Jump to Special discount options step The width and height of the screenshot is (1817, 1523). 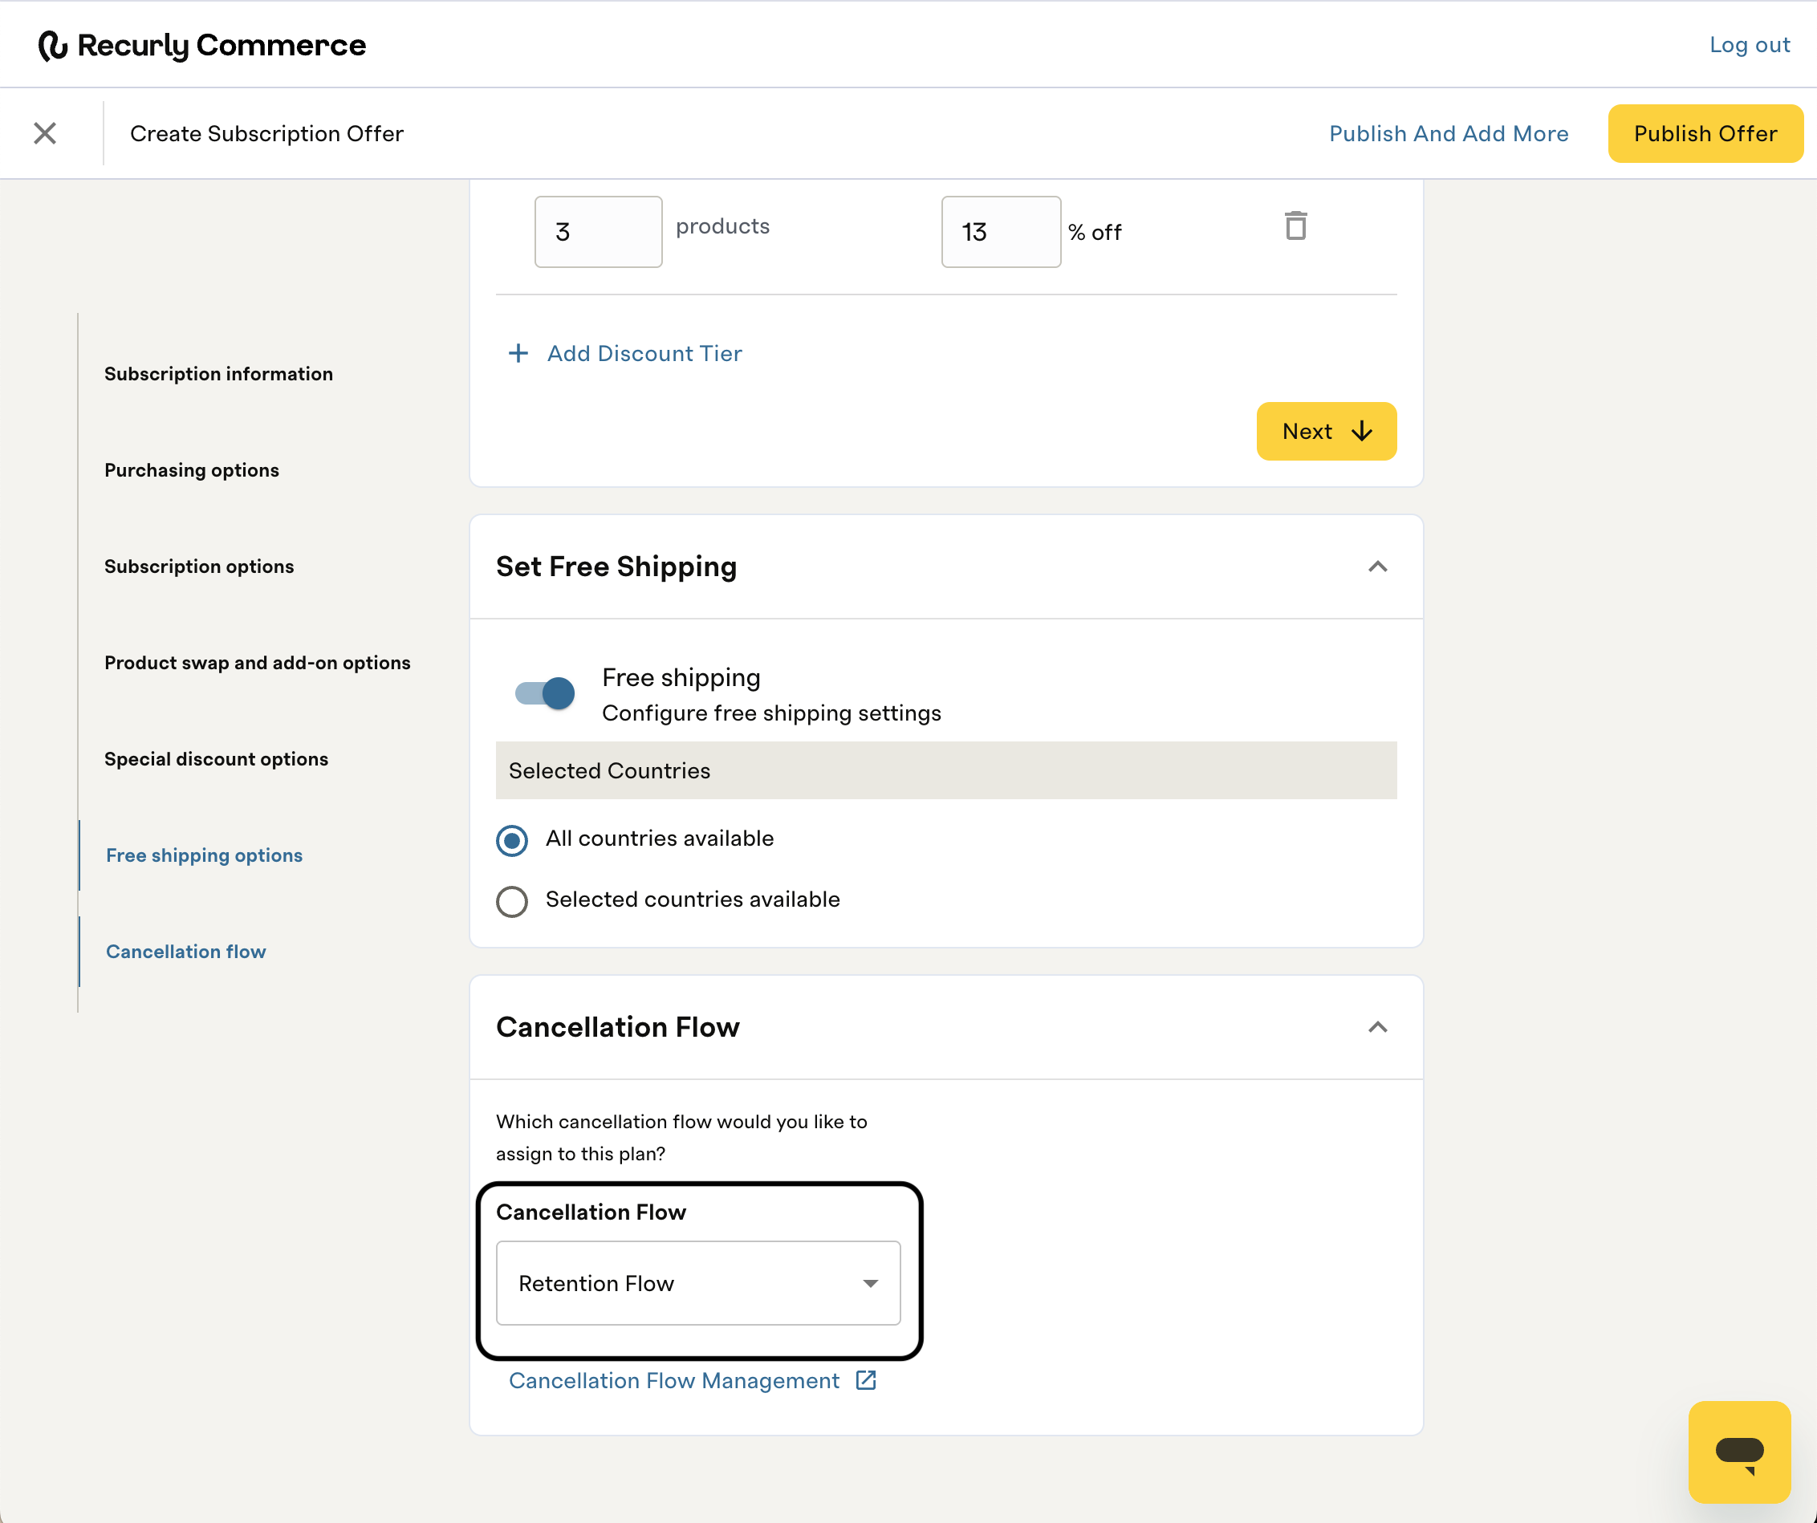(217, 758)
